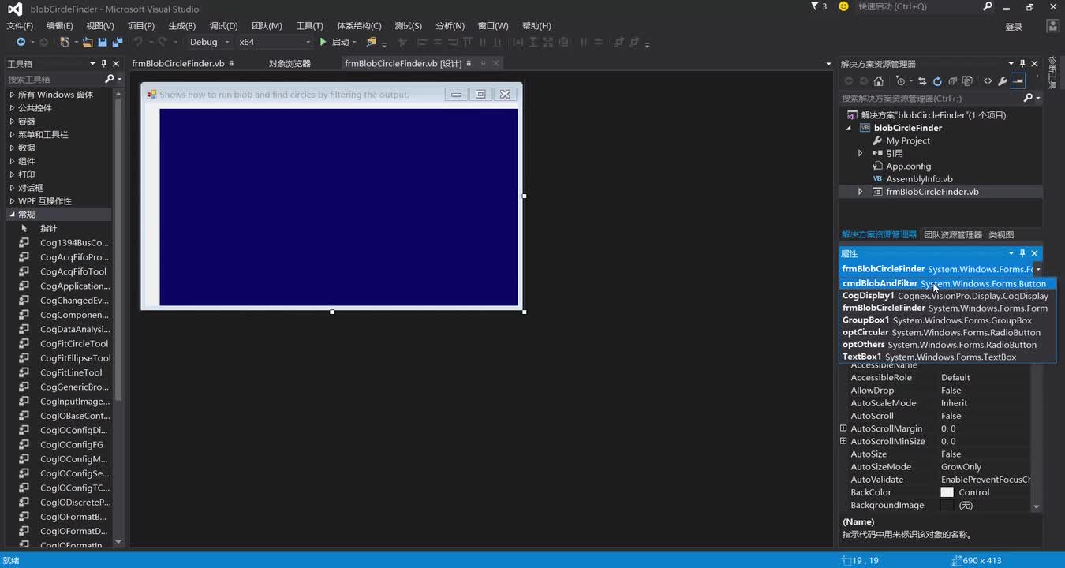
Task: Toggle the Preview Selected Items icon
Action: pyautogui.click(x=1018, y=81)
